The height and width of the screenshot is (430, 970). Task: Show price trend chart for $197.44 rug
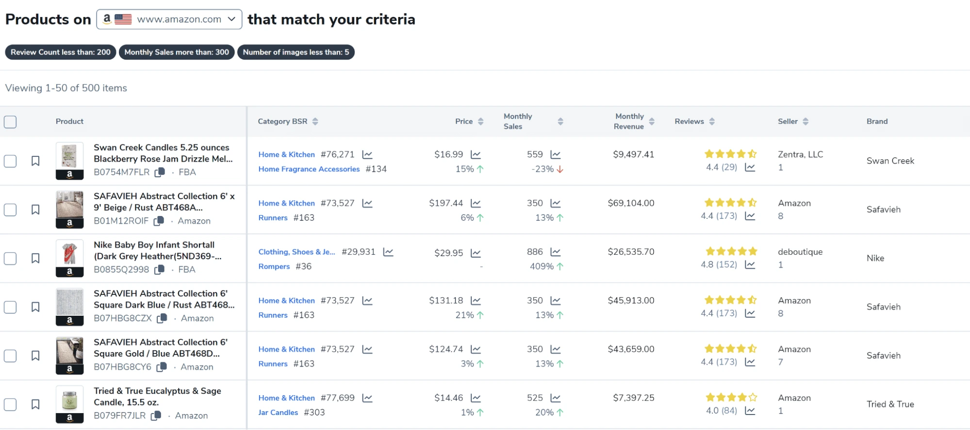point(476,203)
